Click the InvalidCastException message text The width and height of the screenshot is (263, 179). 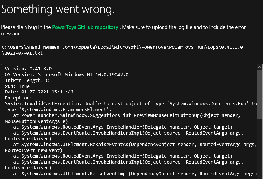(x=128, y=103)
